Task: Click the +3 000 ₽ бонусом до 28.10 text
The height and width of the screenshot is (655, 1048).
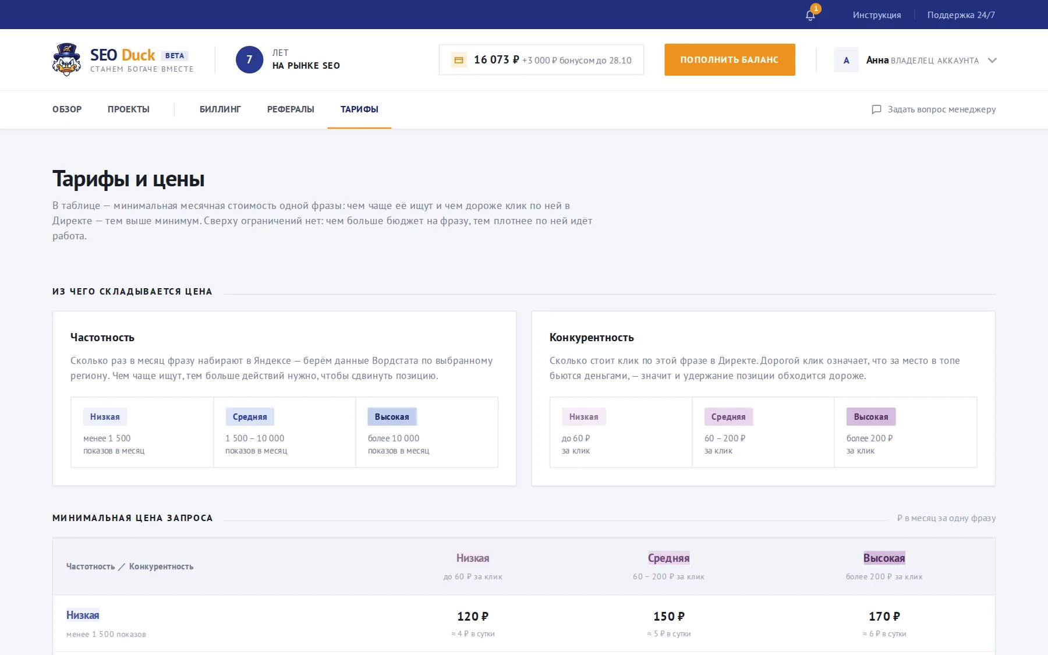Action: click(576, 61)
